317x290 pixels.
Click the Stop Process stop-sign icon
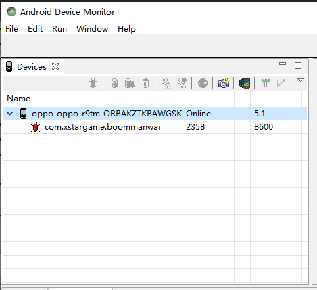[203, 83]
